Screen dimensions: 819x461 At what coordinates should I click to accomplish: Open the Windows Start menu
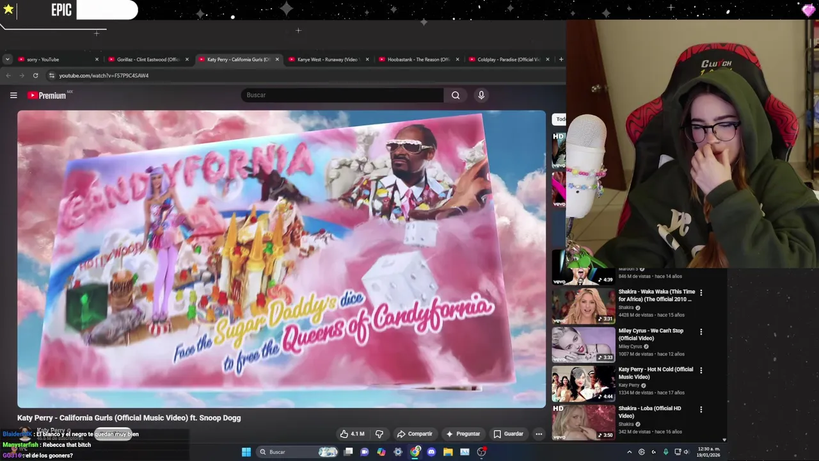point(246,452)
